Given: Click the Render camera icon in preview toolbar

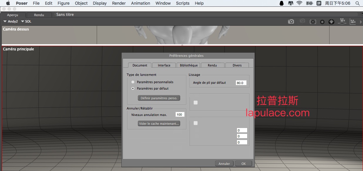Looking at the screenshot, I should pos(291,21).
